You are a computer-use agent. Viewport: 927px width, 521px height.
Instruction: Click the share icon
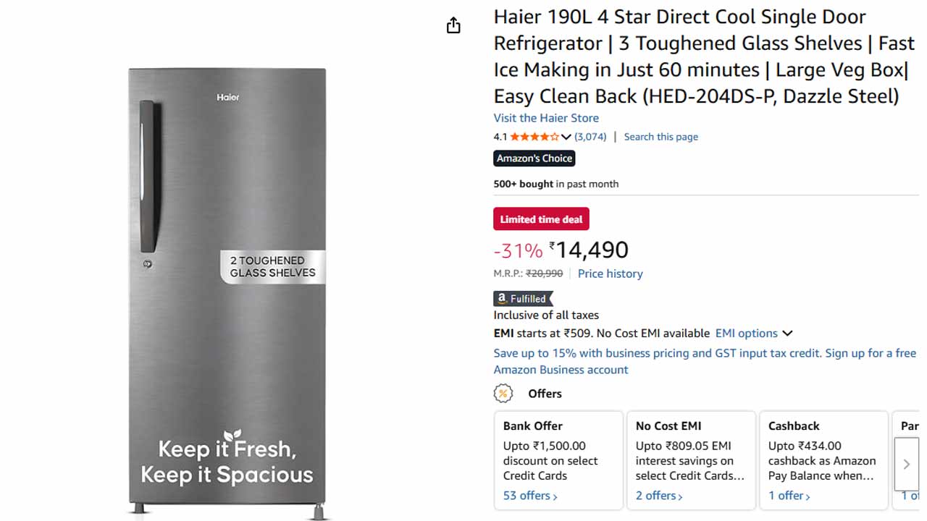453,25
